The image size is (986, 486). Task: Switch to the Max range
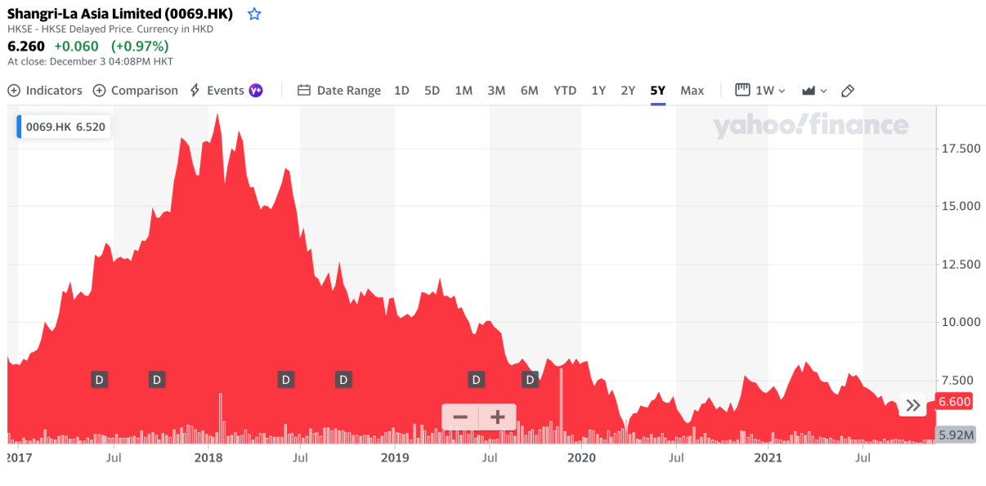(692, 91)
